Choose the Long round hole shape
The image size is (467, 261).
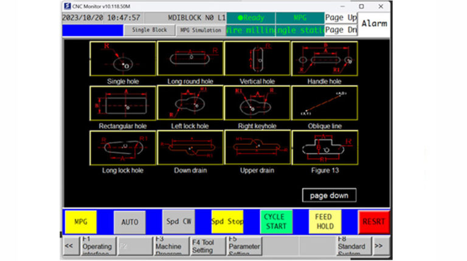click(190, 59)
